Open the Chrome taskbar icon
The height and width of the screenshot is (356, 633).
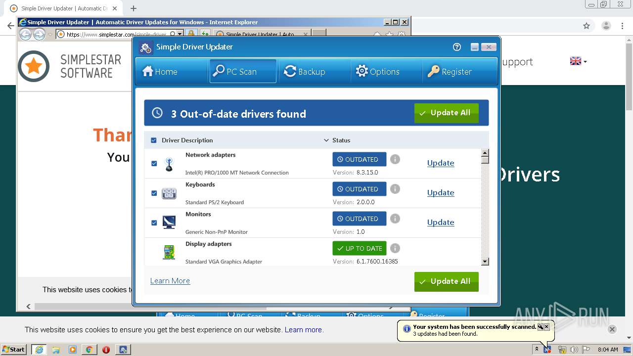[89, 350]
